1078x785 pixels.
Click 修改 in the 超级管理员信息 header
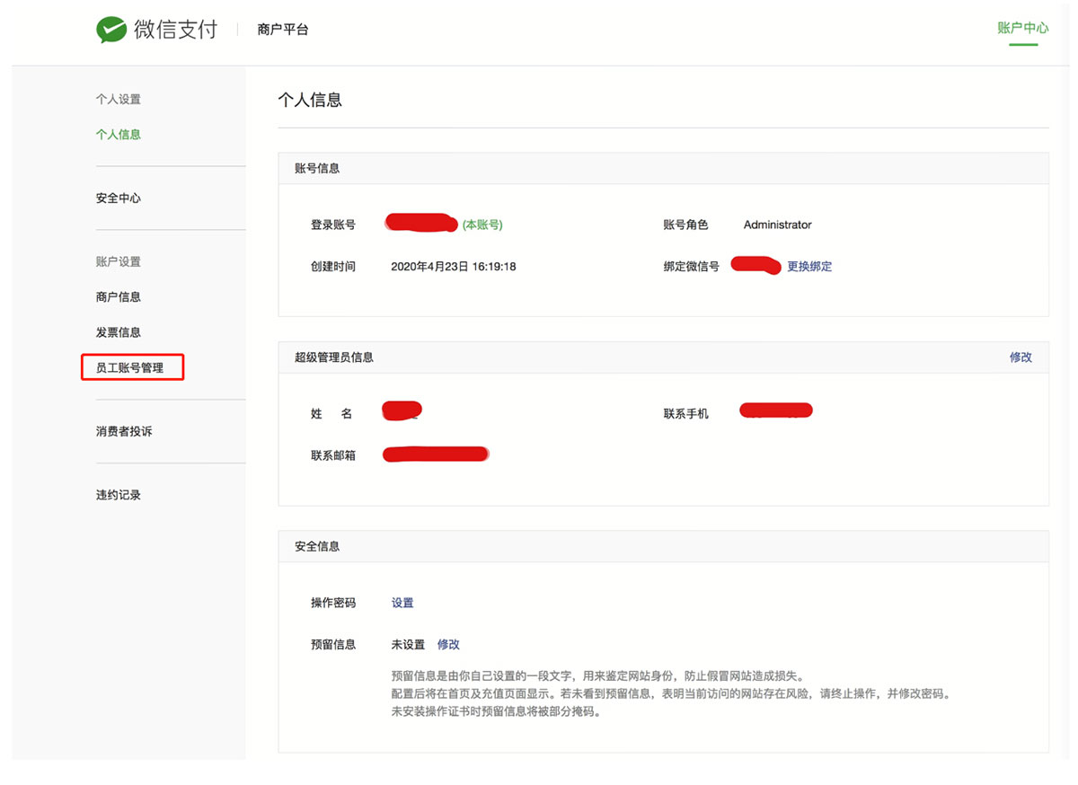pyautogui.click(x=1021, y=357)
